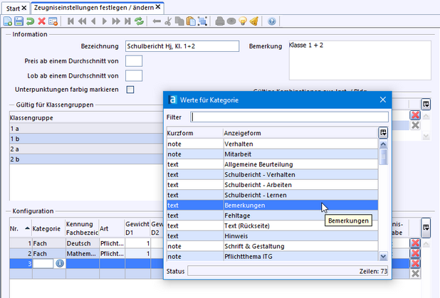Sort by Nr. column header in Konfiguration
The height and width of the screenshot is (298, 440).
[21, 228]
